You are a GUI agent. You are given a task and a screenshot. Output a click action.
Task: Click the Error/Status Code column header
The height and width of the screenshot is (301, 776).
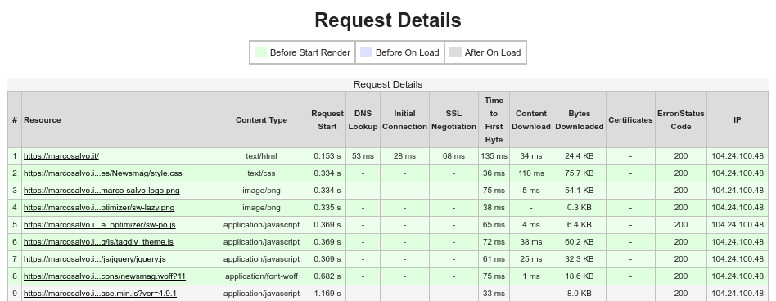(x=680, y=120)
